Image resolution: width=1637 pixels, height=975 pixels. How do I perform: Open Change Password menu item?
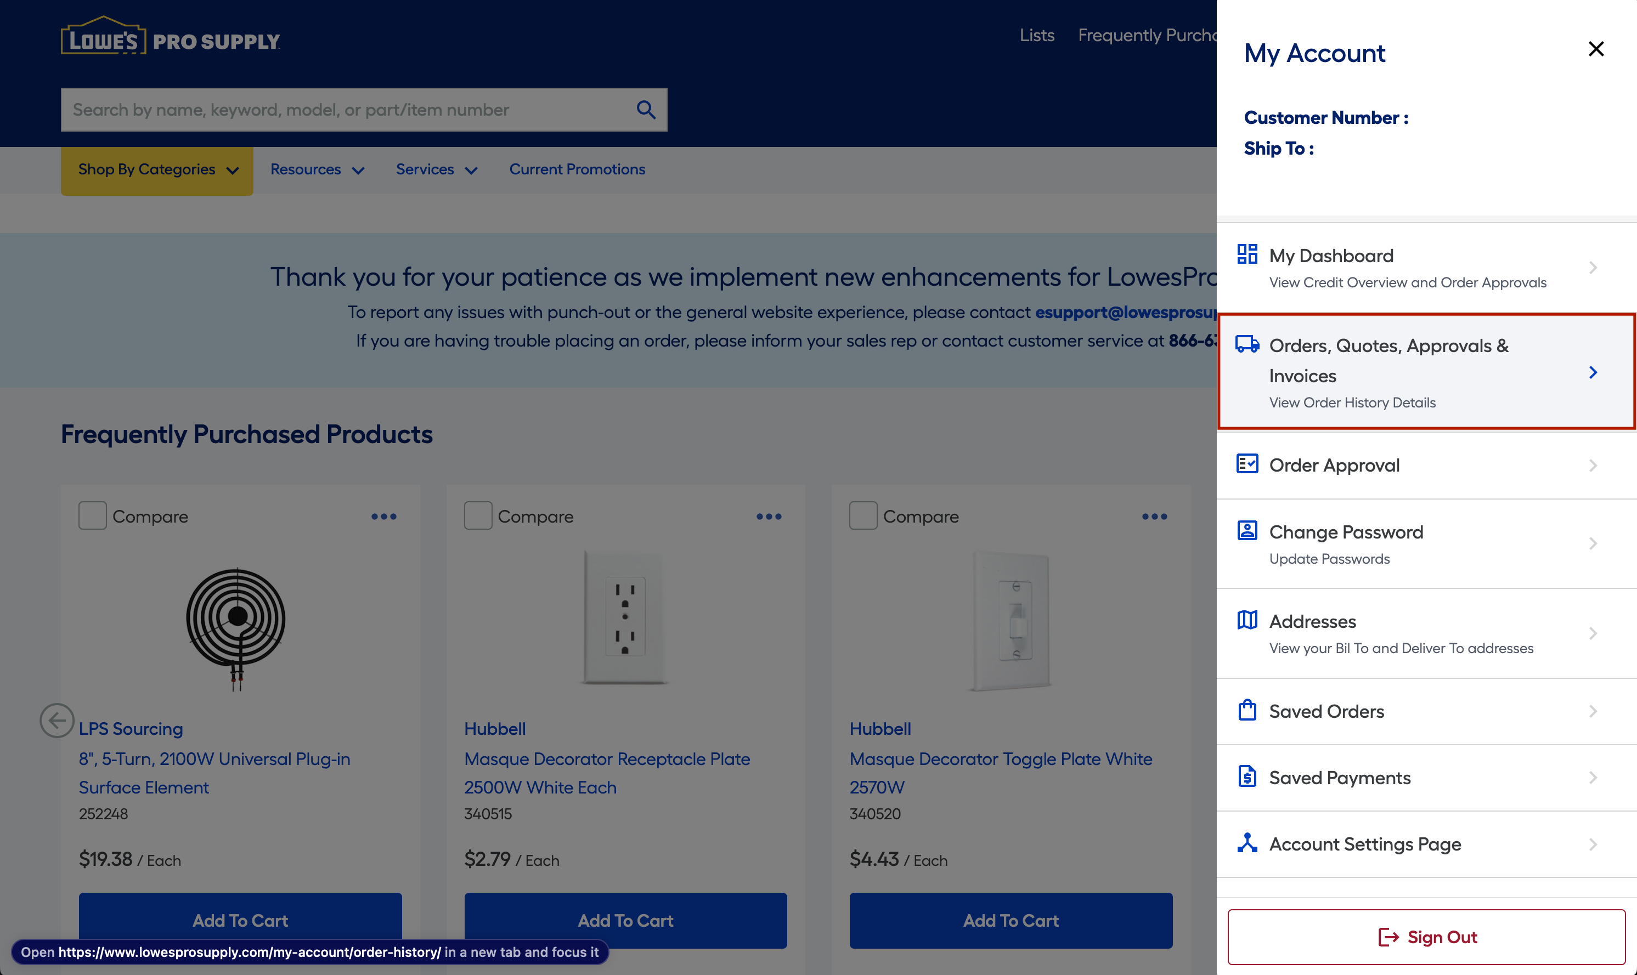[1427, 544]
